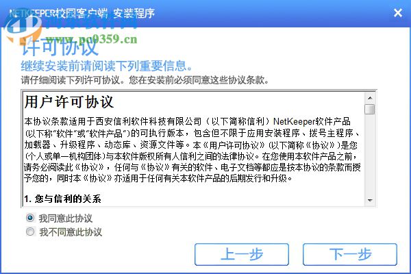Close the NETKEEPER installer window
This screenshot has width=411, height=274.
[x=397, y=12]
